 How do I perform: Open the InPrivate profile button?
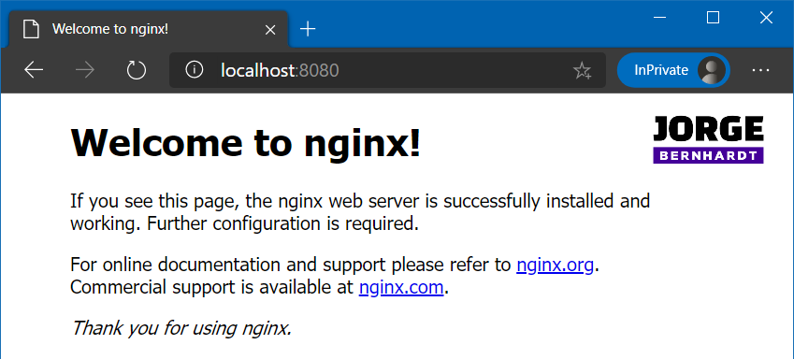673,70
